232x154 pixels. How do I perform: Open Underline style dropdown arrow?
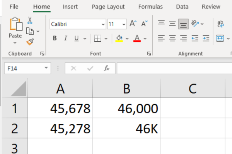click(x=85, y=38)
